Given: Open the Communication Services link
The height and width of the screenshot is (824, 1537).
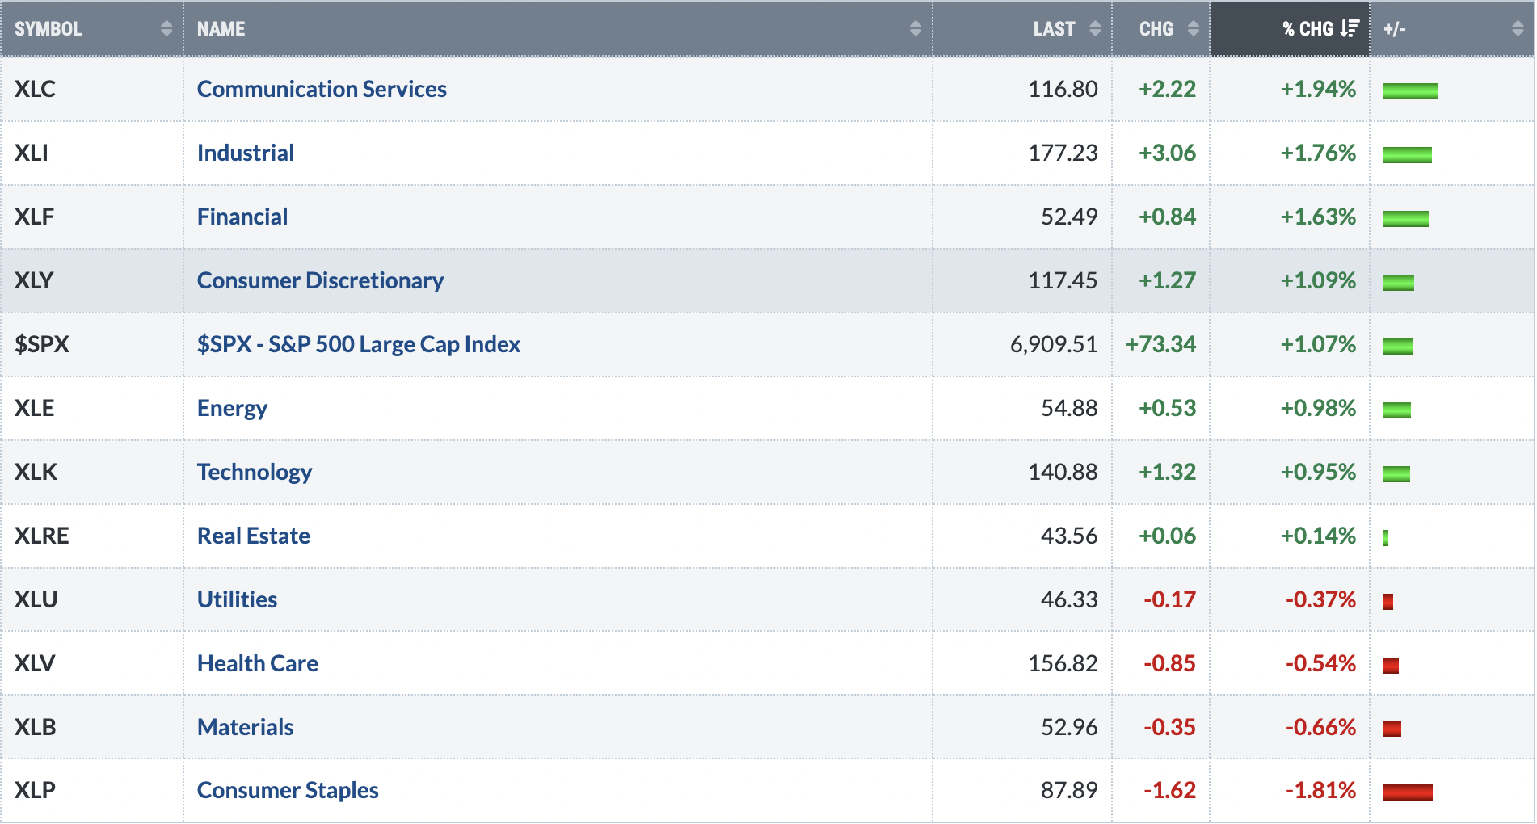Looking at the screenshot, I should pos(322,89).
